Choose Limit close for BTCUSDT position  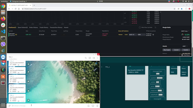tap(126, 35)
